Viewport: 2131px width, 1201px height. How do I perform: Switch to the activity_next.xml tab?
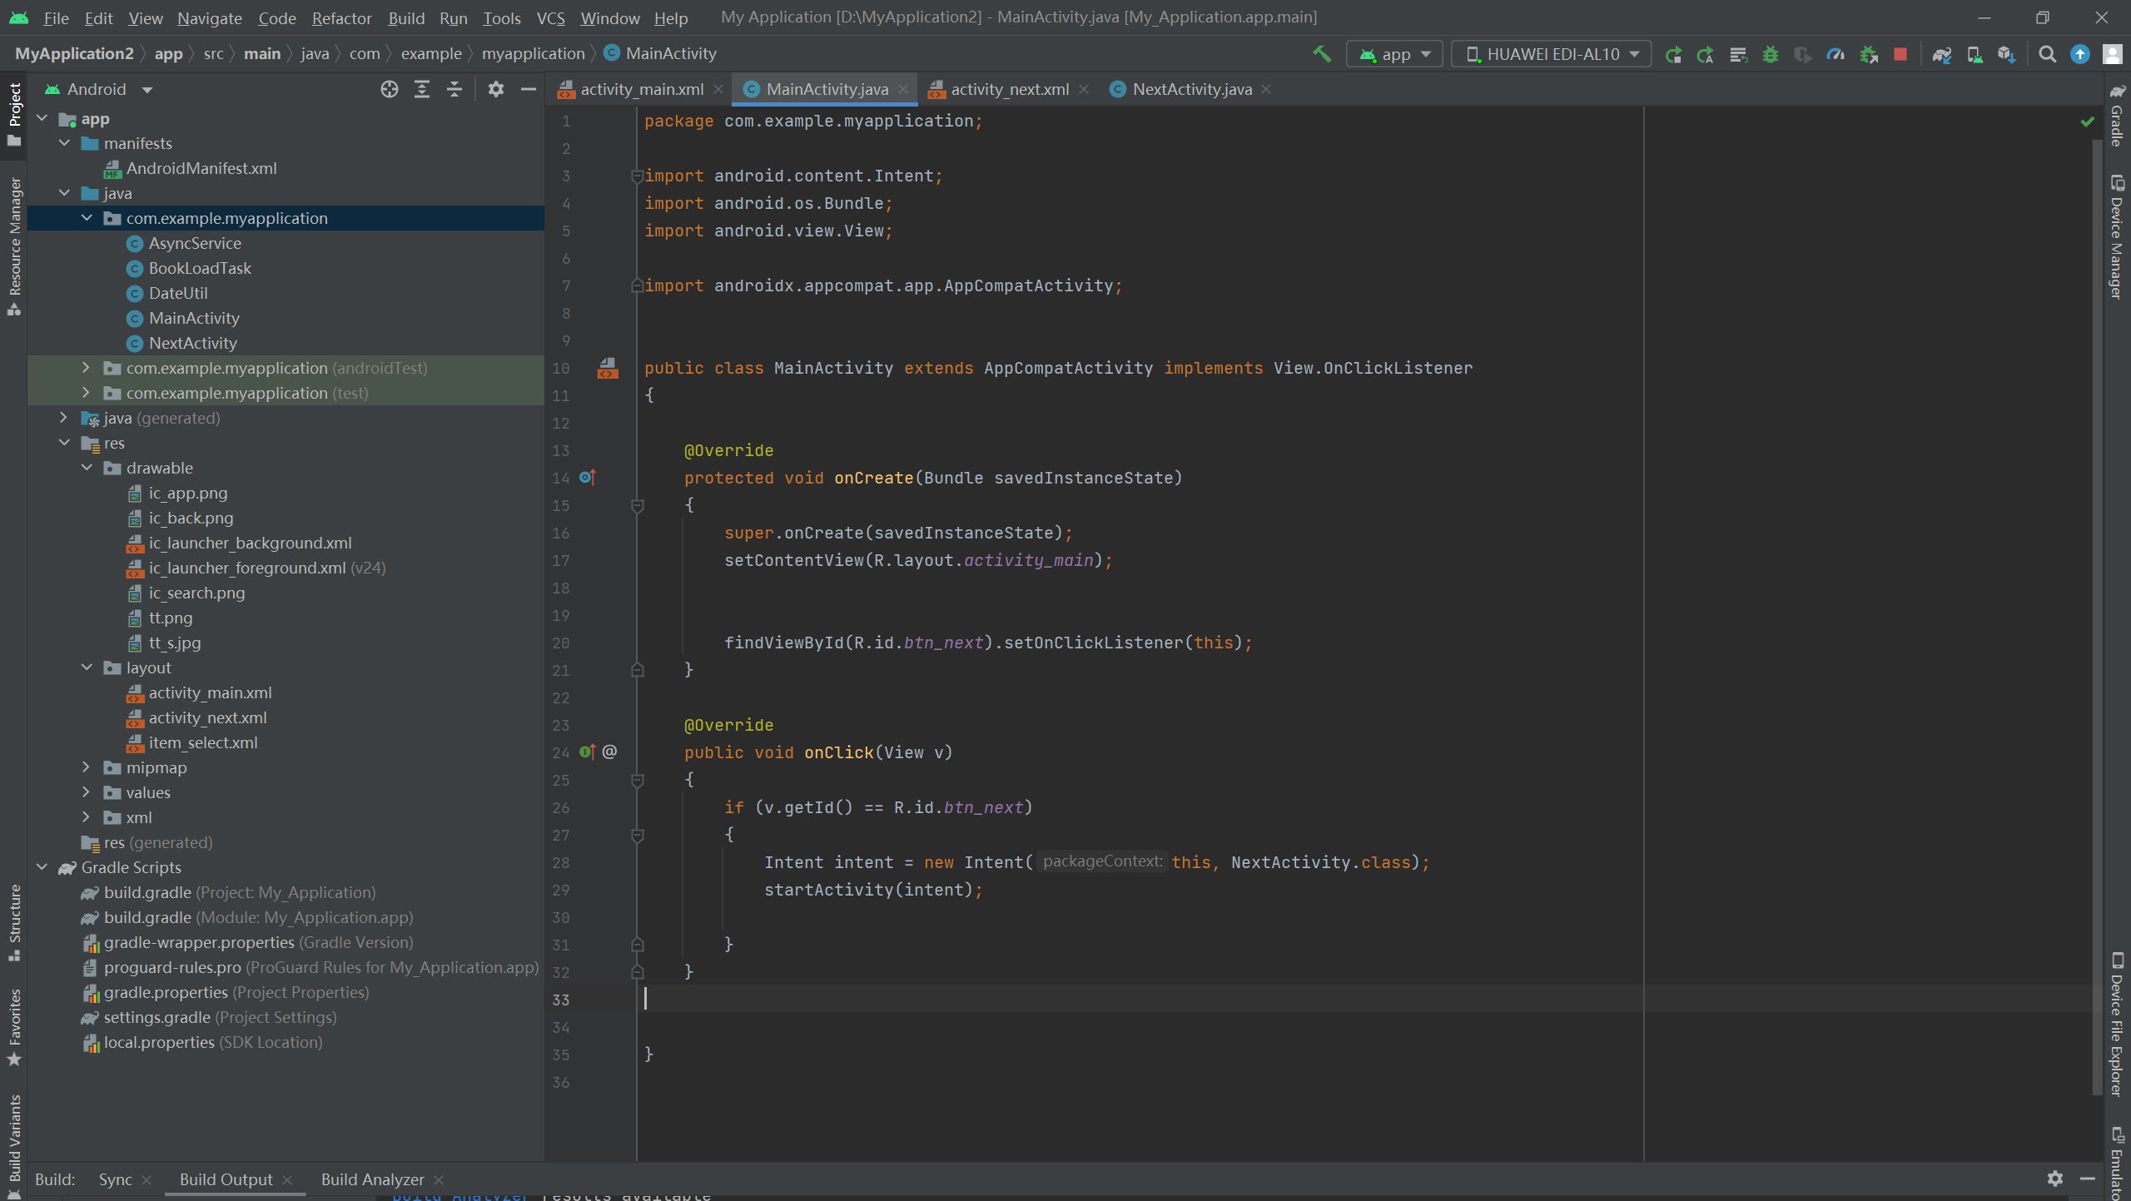click(x=1009, y=89)
